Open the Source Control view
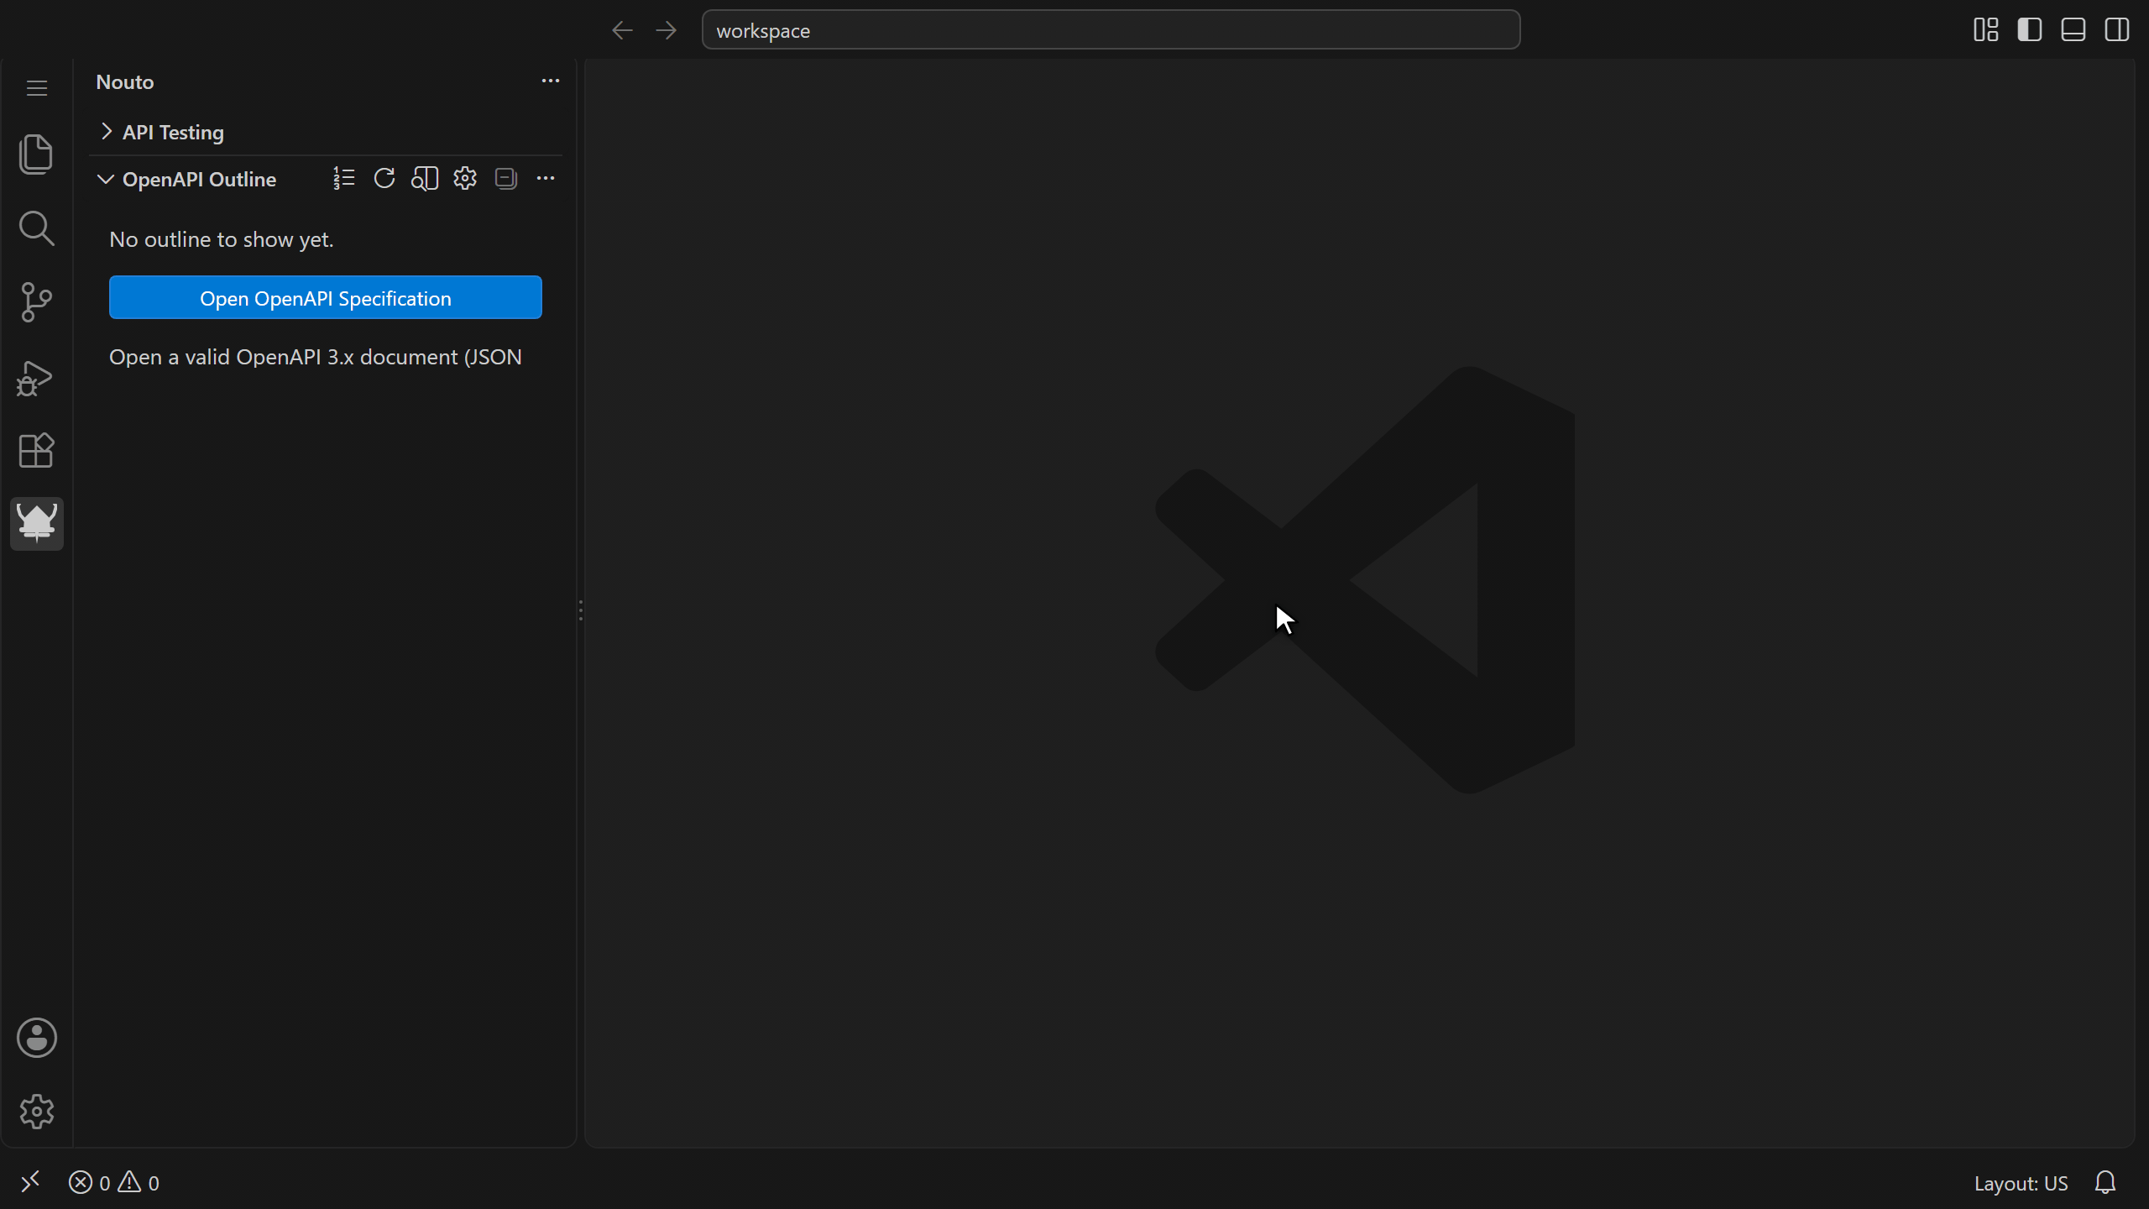The width and height of the screenshot is (2149, 1209). pos(36,302)
